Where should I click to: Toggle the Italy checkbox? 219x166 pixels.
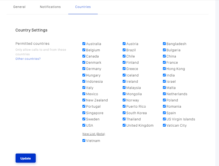coord(84,88)
